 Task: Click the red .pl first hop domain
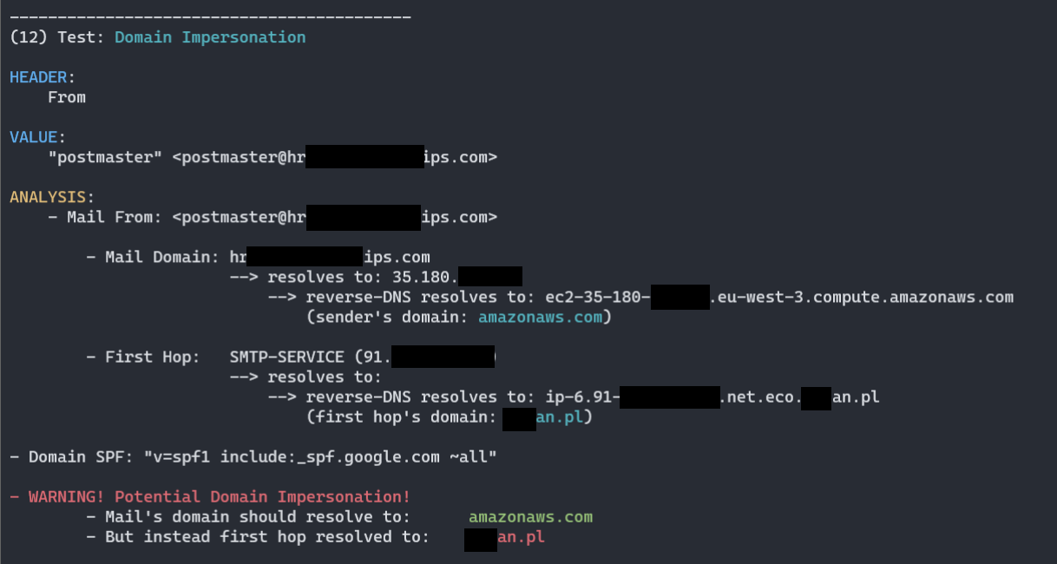pos(521,537)
